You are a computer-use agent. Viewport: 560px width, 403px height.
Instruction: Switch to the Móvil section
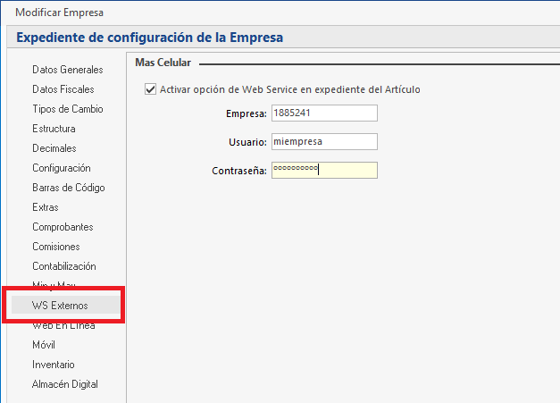(44, 345)
